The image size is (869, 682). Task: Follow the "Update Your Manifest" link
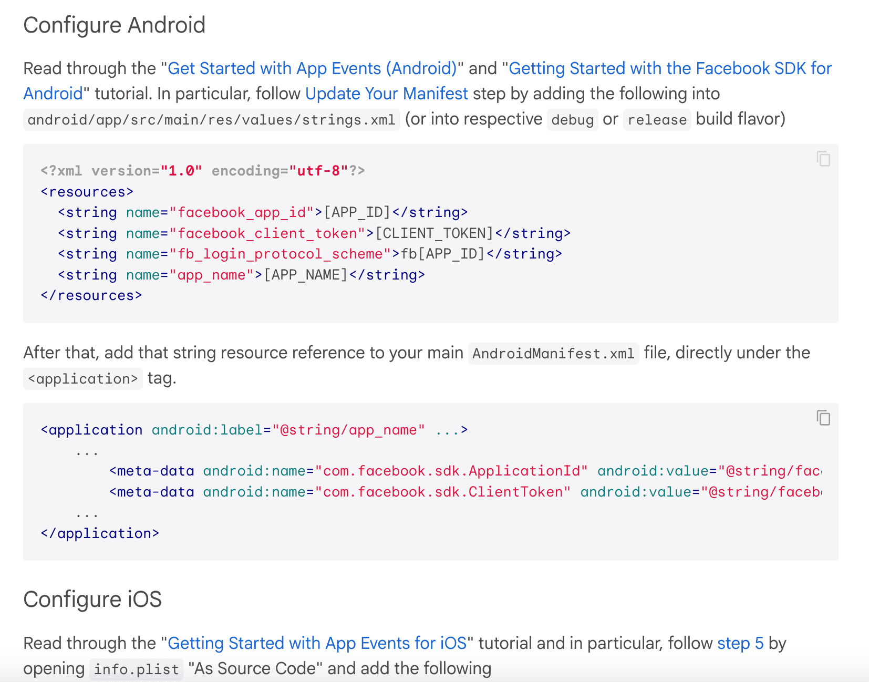pos(387,94)
